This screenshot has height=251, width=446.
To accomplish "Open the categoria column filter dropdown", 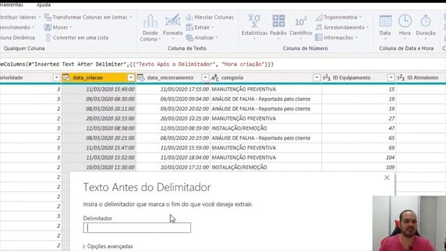I will pos(316,77).
